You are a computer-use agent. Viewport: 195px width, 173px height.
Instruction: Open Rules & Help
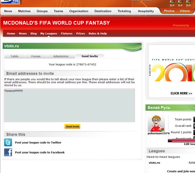pos(97,33)
